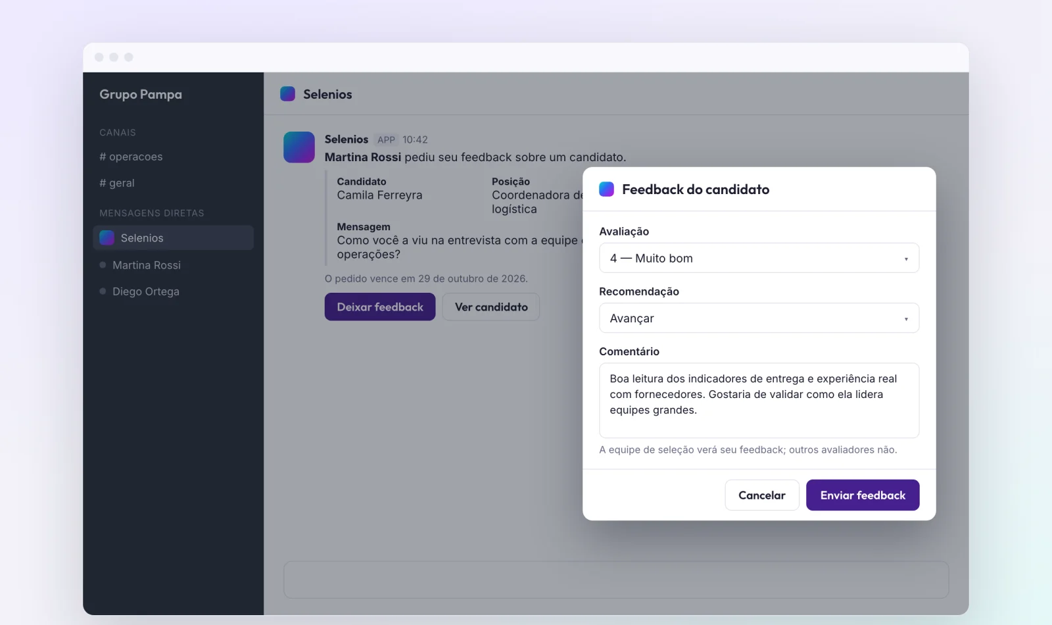Click the APP badge next to Selenios
1052x625 pixels.
[x=386, y=139]
